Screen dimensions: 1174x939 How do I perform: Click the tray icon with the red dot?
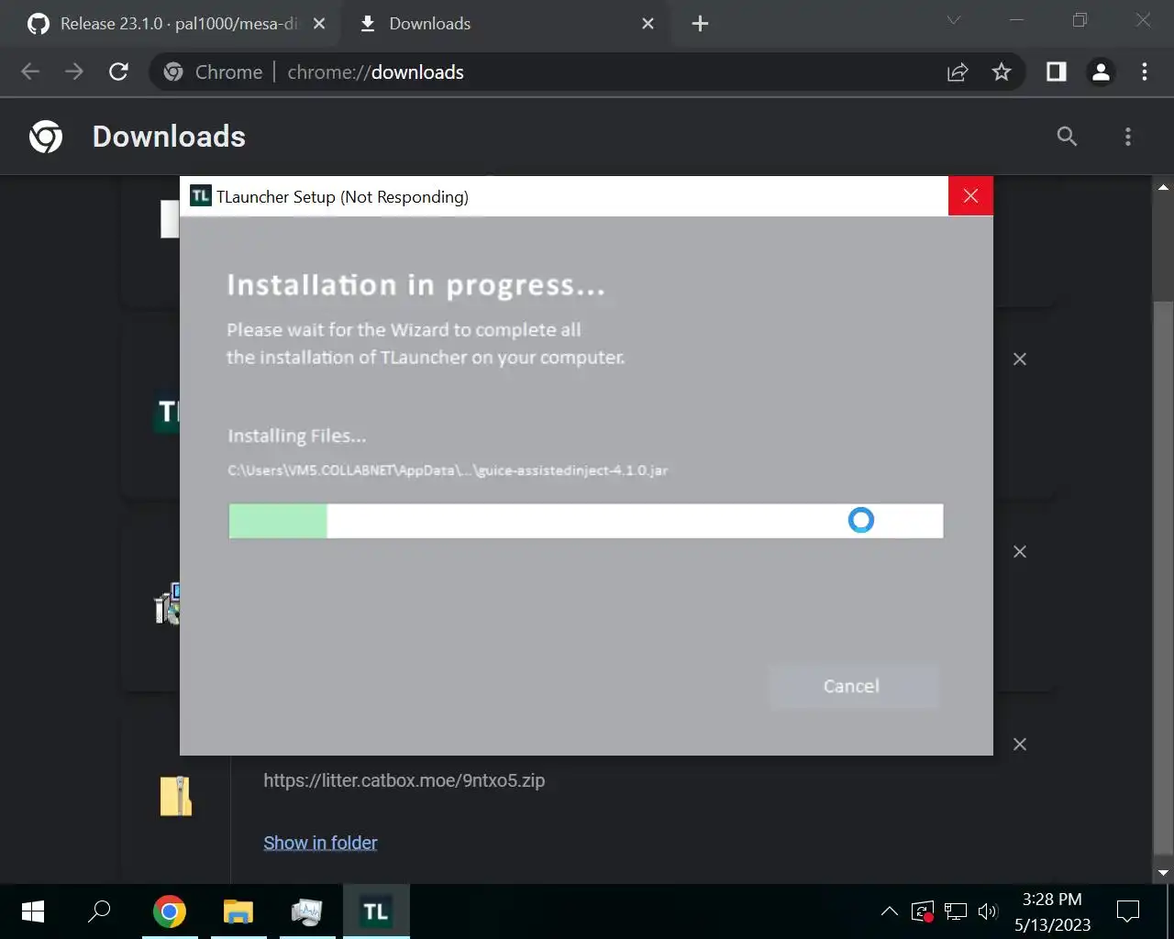[x=923, y=911]
